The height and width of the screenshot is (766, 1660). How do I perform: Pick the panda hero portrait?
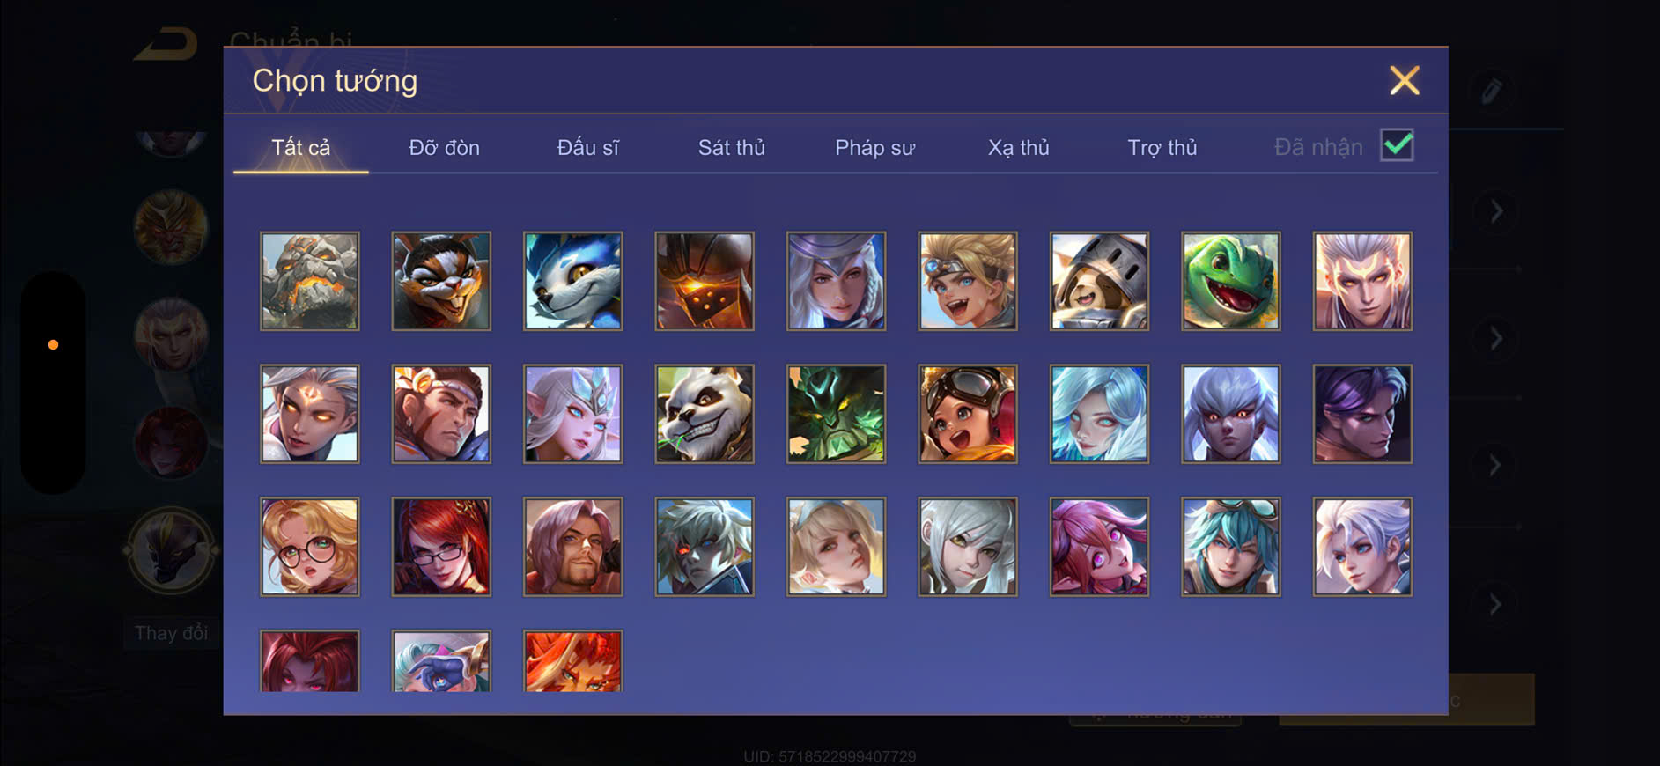[705, 414]
